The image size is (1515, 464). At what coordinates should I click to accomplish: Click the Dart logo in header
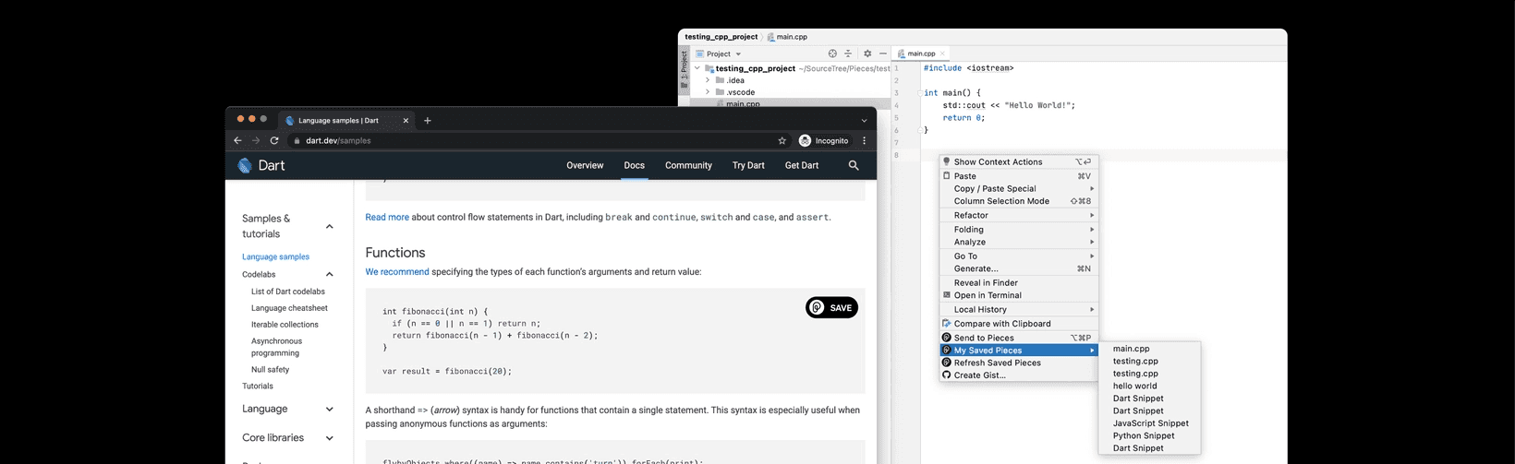click(x=261, y=165)
